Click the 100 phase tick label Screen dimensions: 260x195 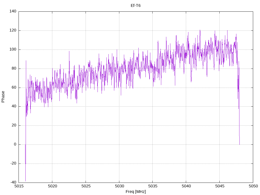[x=13, y=50]
